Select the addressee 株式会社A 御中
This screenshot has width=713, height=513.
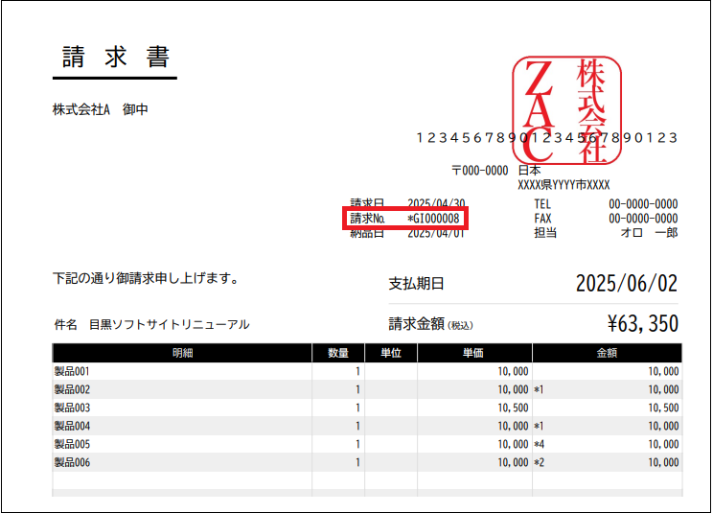click(x=100, y=109)
